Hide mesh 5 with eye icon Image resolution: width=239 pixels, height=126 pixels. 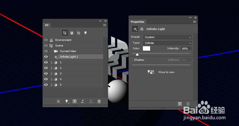(x=46, y=85)
